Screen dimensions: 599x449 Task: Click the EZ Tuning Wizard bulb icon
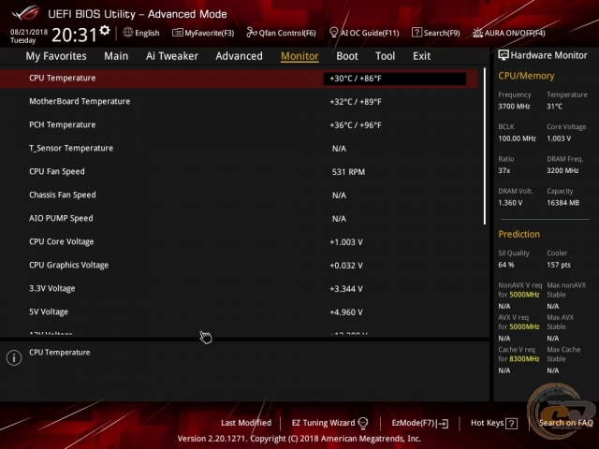[363, 423]
